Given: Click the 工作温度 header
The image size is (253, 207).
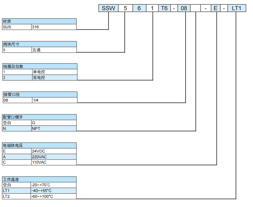Looking at the screenshot, I should (x=39, y=179).
